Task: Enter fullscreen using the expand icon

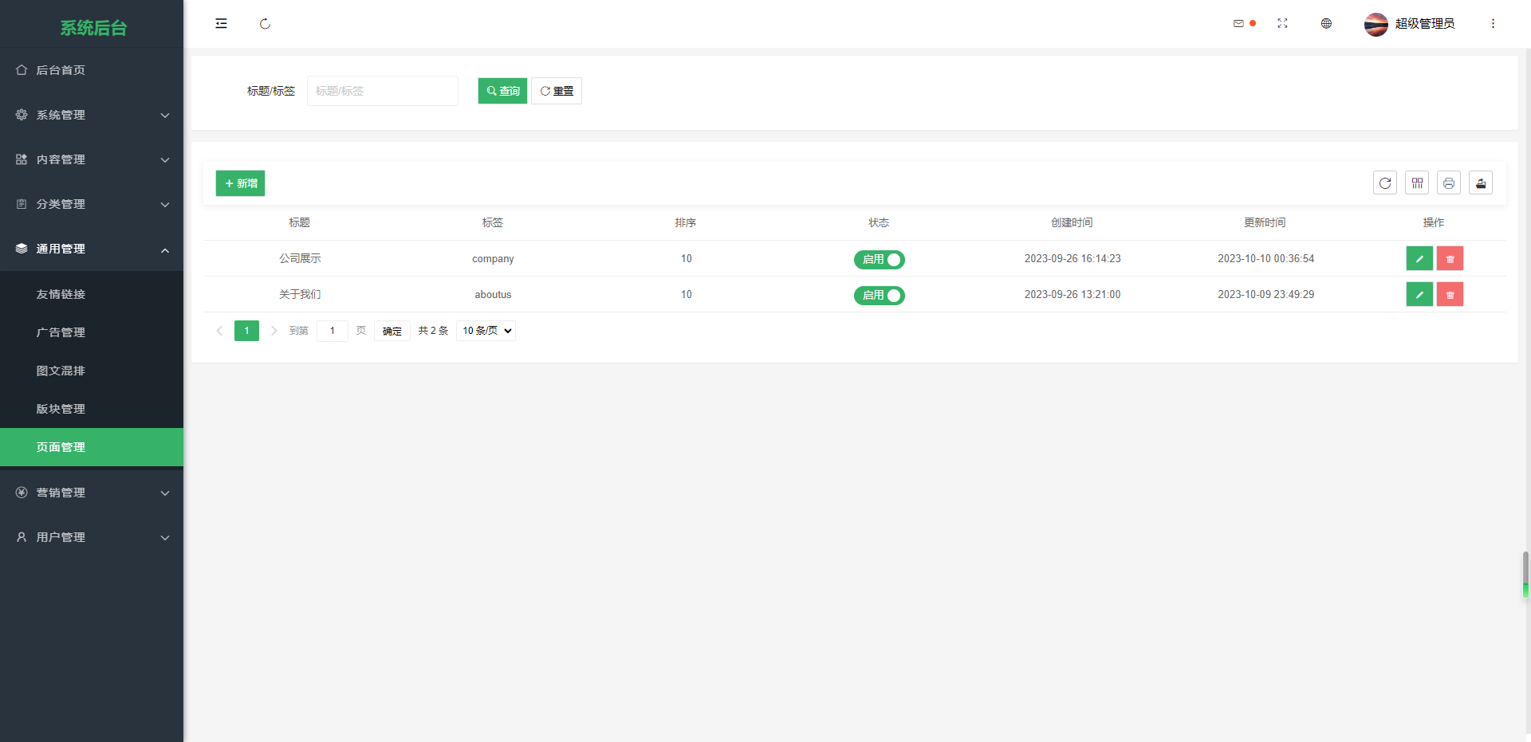Action: click(x=1282, y=24)
